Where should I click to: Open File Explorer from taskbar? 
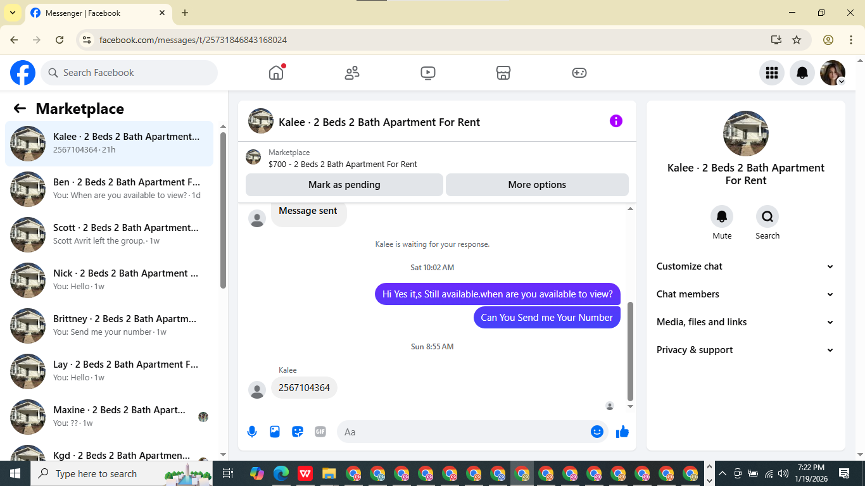pos(329,473)
